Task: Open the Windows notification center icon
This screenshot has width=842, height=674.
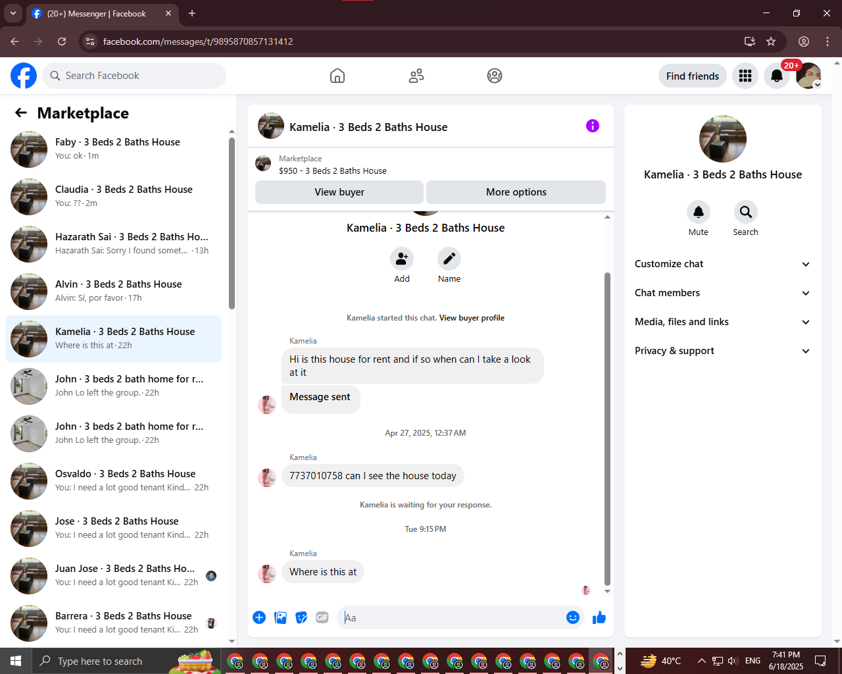Action: coord(821,661)
